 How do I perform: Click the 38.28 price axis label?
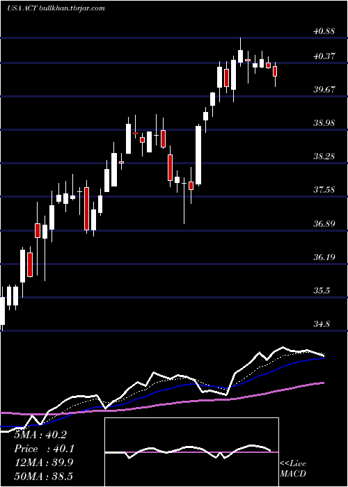(x=324, y=157)
